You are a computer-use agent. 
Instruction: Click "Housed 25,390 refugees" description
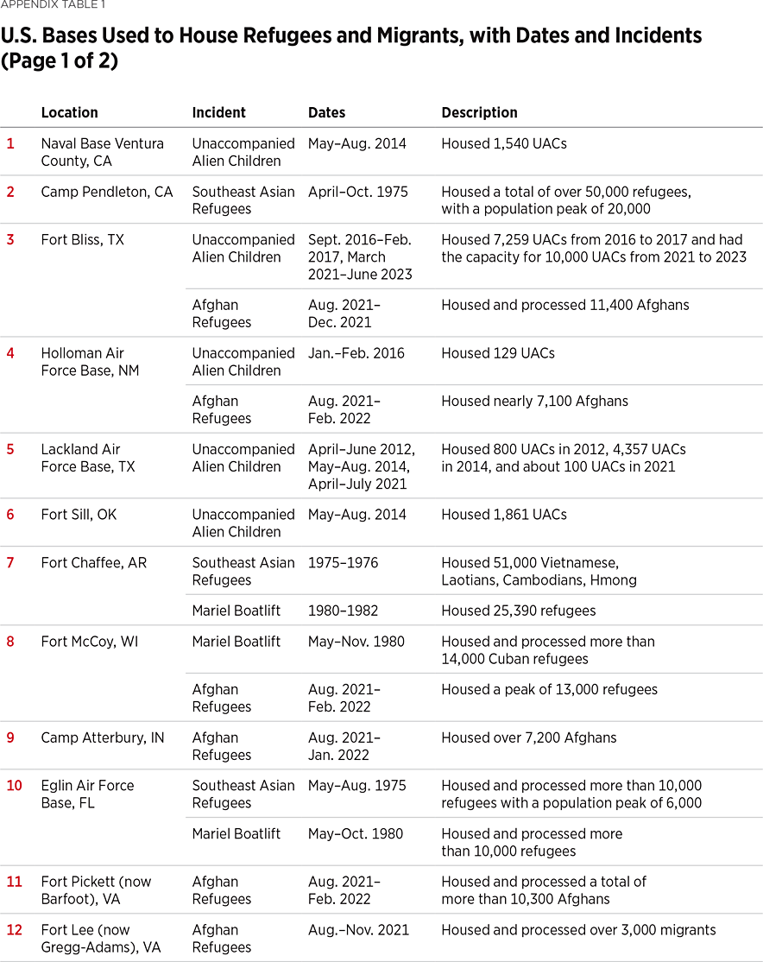518,611
